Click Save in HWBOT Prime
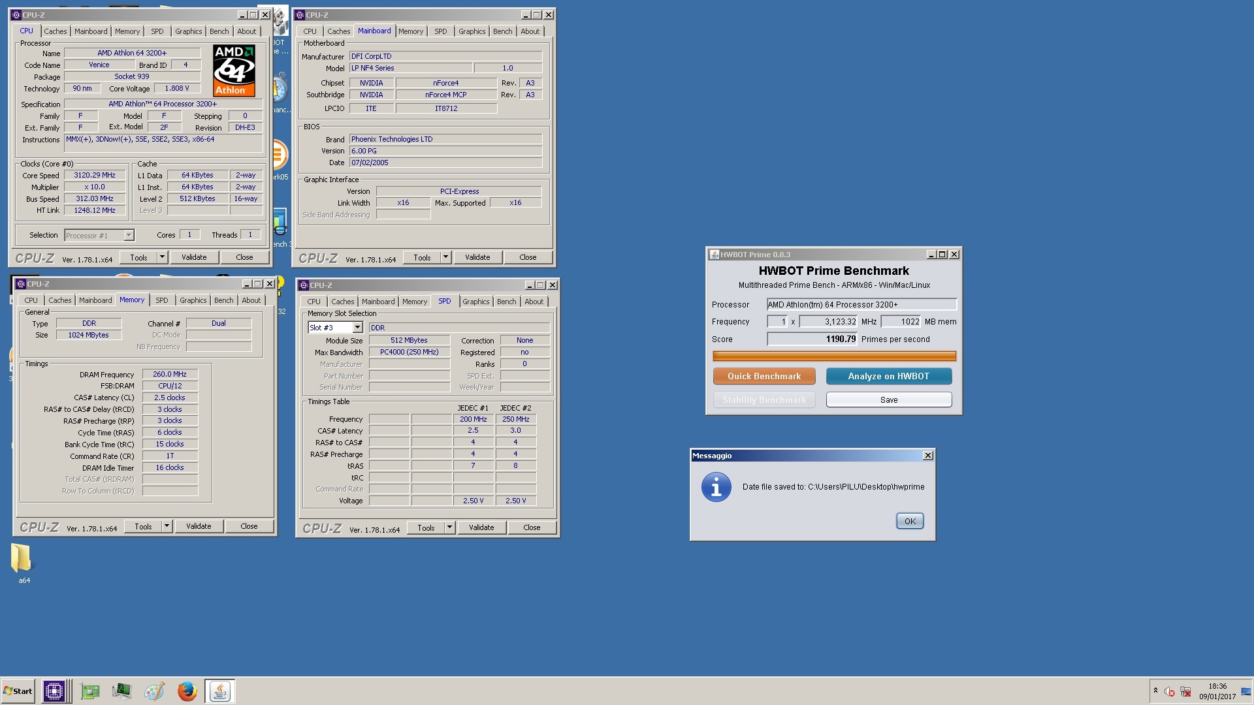The width and height of the screenshot is (1254, 705). click(888, 399)
